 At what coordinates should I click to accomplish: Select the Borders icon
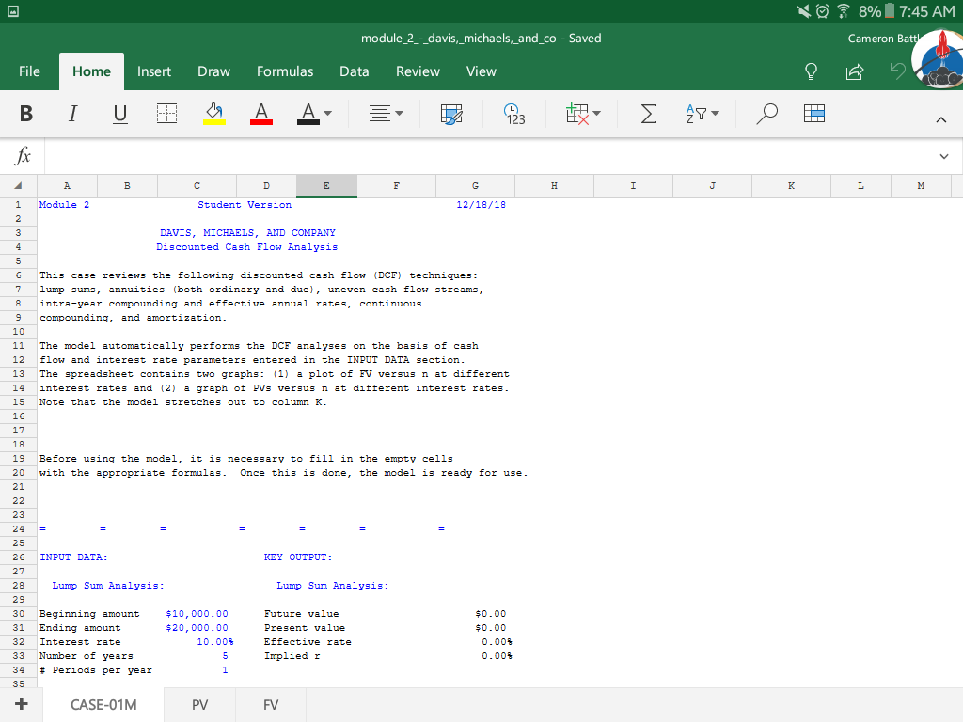(166, 113)
